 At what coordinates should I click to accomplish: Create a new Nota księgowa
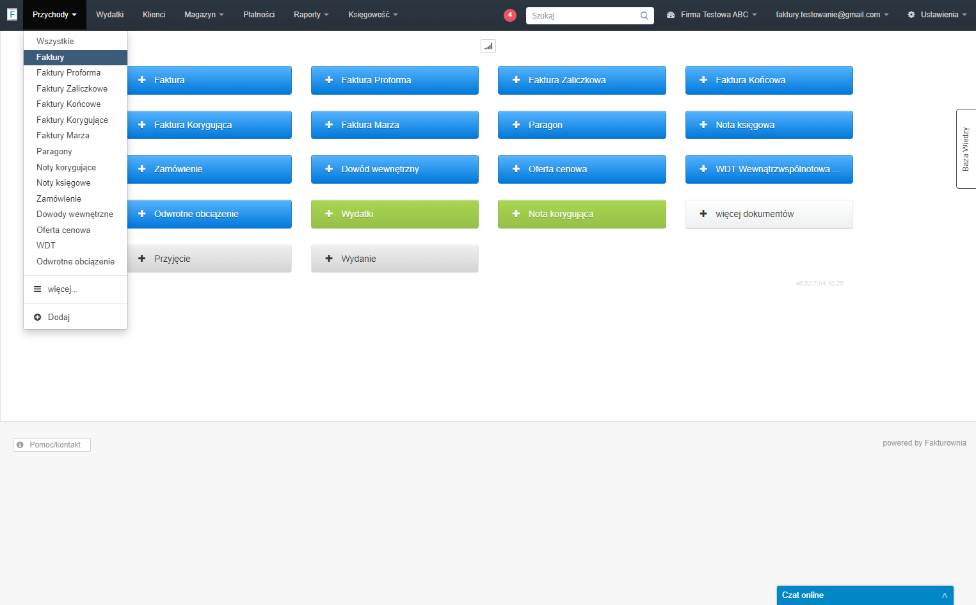pyautogui.click(x=769, y=125)
